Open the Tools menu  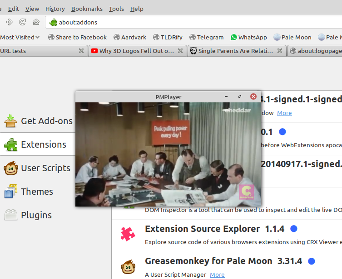[x=116, y=9]
